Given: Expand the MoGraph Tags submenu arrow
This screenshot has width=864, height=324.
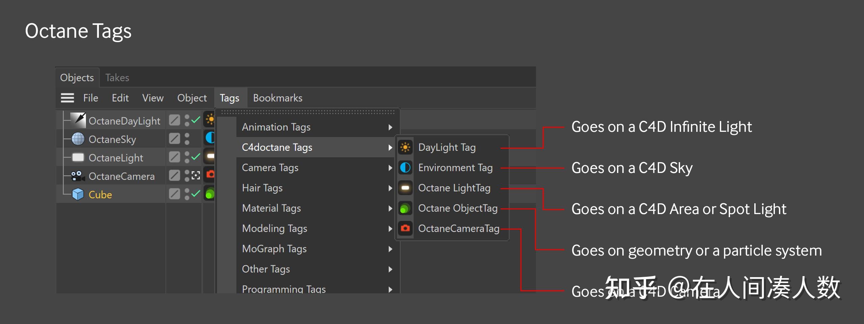Looking at the screenshot, I should click(x=390, y=249).
